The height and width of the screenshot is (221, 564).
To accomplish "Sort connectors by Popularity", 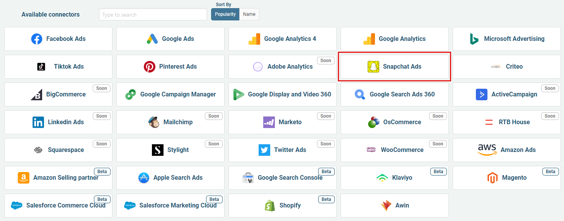I will 225,14.
